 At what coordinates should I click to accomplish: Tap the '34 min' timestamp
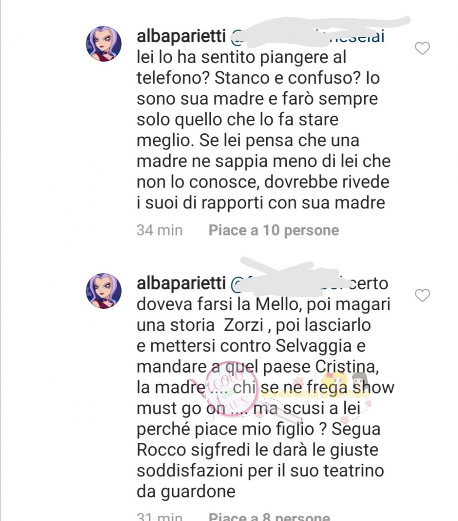[160, 230]
